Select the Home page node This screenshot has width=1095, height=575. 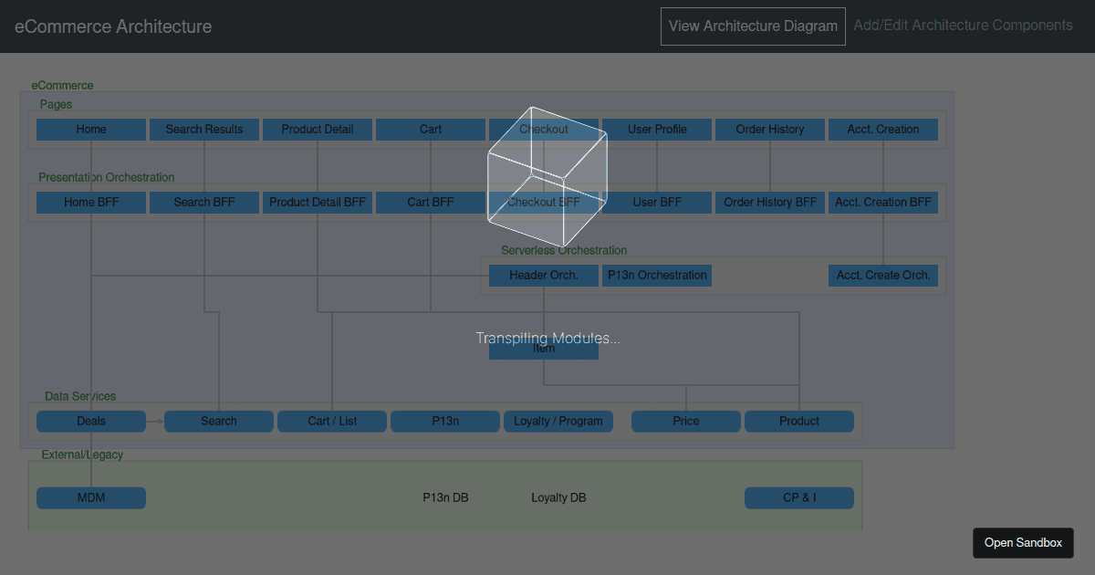[90, 129]
